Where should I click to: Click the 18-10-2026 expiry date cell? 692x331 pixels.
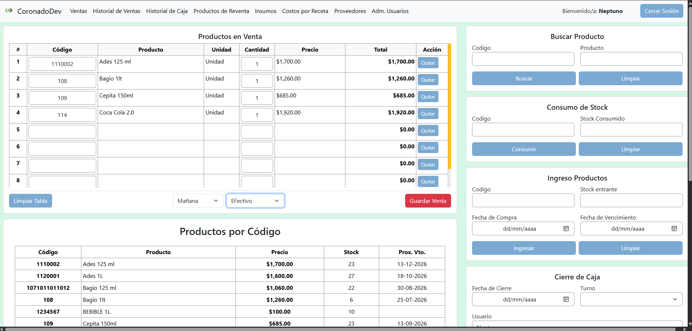(x=412, y=276)
